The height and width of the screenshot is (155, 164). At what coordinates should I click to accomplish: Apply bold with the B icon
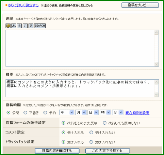[x=19, y=26]
